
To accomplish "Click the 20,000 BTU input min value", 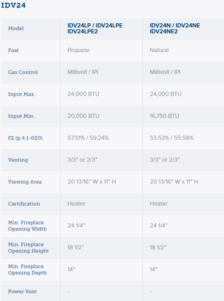I will 84,116.
